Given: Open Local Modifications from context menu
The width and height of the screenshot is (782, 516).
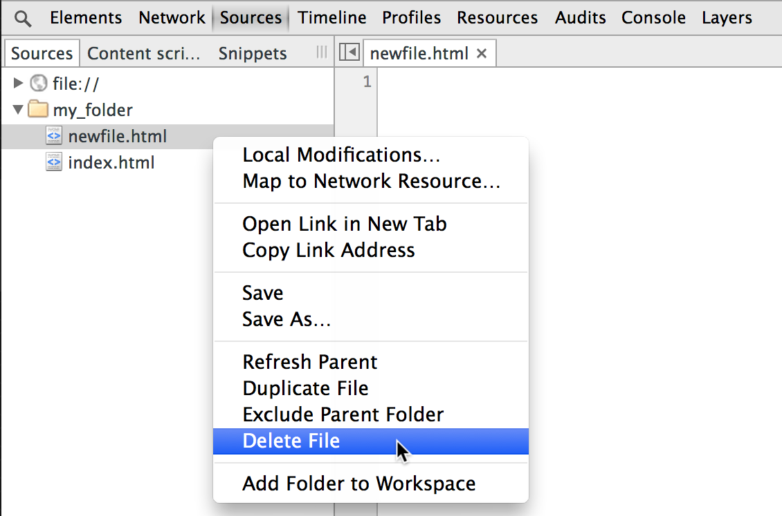Looking at the screenshot, I should [341, 155].
